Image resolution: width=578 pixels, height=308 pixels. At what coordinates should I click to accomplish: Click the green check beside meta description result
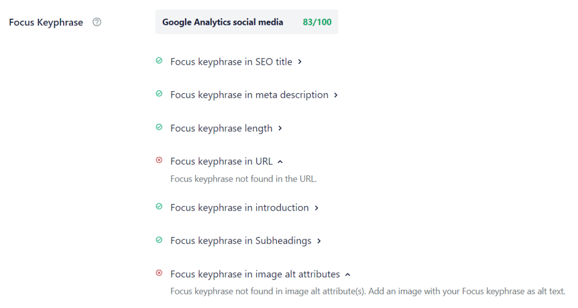click(x=158, y=94)
